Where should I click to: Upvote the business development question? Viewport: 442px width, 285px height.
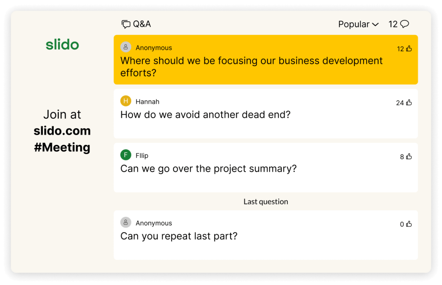tap(410, 49)
